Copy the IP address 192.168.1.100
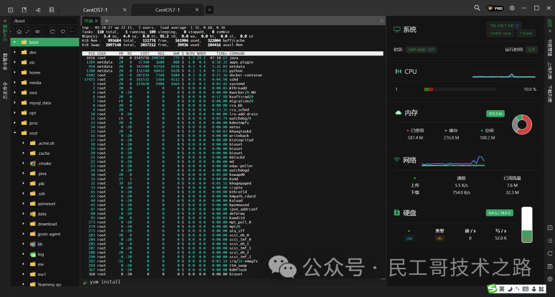 pyautogui.click(x=517, y=26)
